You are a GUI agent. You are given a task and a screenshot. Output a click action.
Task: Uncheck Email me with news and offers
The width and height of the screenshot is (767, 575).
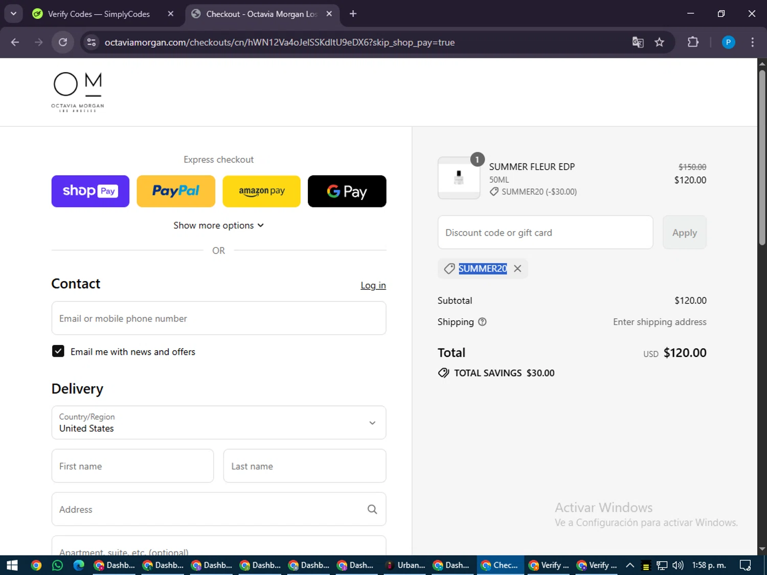coord(58,351)
